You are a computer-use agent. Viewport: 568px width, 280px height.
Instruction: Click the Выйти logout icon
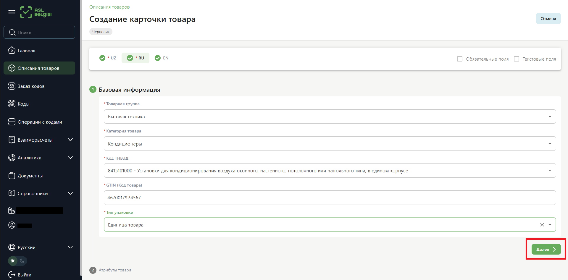[12, 275]
